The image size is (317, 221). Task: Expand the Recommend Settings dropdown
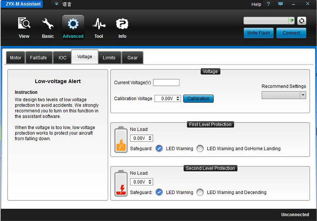pos(303,95)
